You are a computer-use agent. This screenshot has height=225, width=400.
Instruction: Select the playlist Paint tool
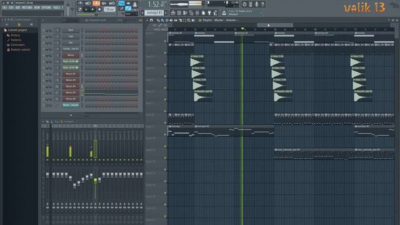click(162, 20)
